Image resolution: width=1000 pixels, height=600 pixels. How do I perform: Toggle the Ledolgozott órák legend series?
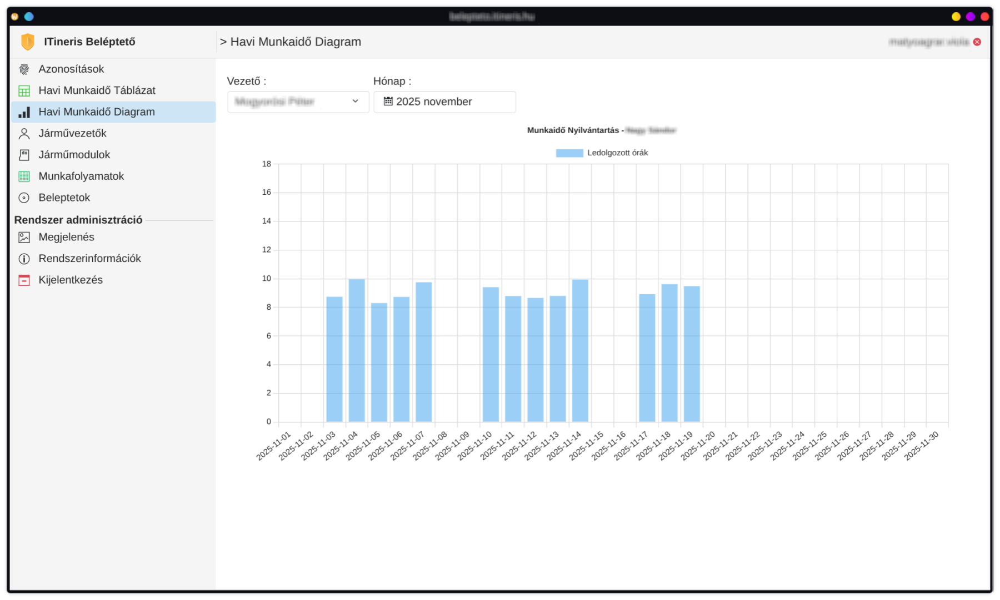[x=602, y=153]
